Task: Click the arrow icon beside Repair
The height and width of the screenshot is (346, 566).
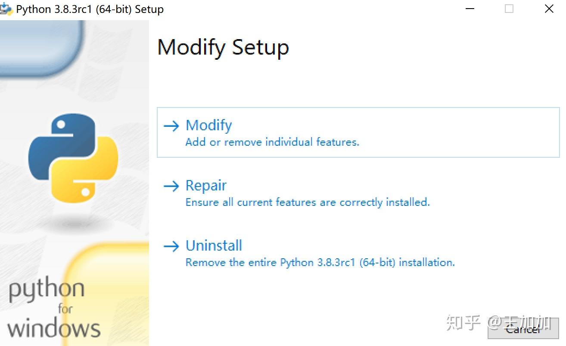Action: [171, 186]
